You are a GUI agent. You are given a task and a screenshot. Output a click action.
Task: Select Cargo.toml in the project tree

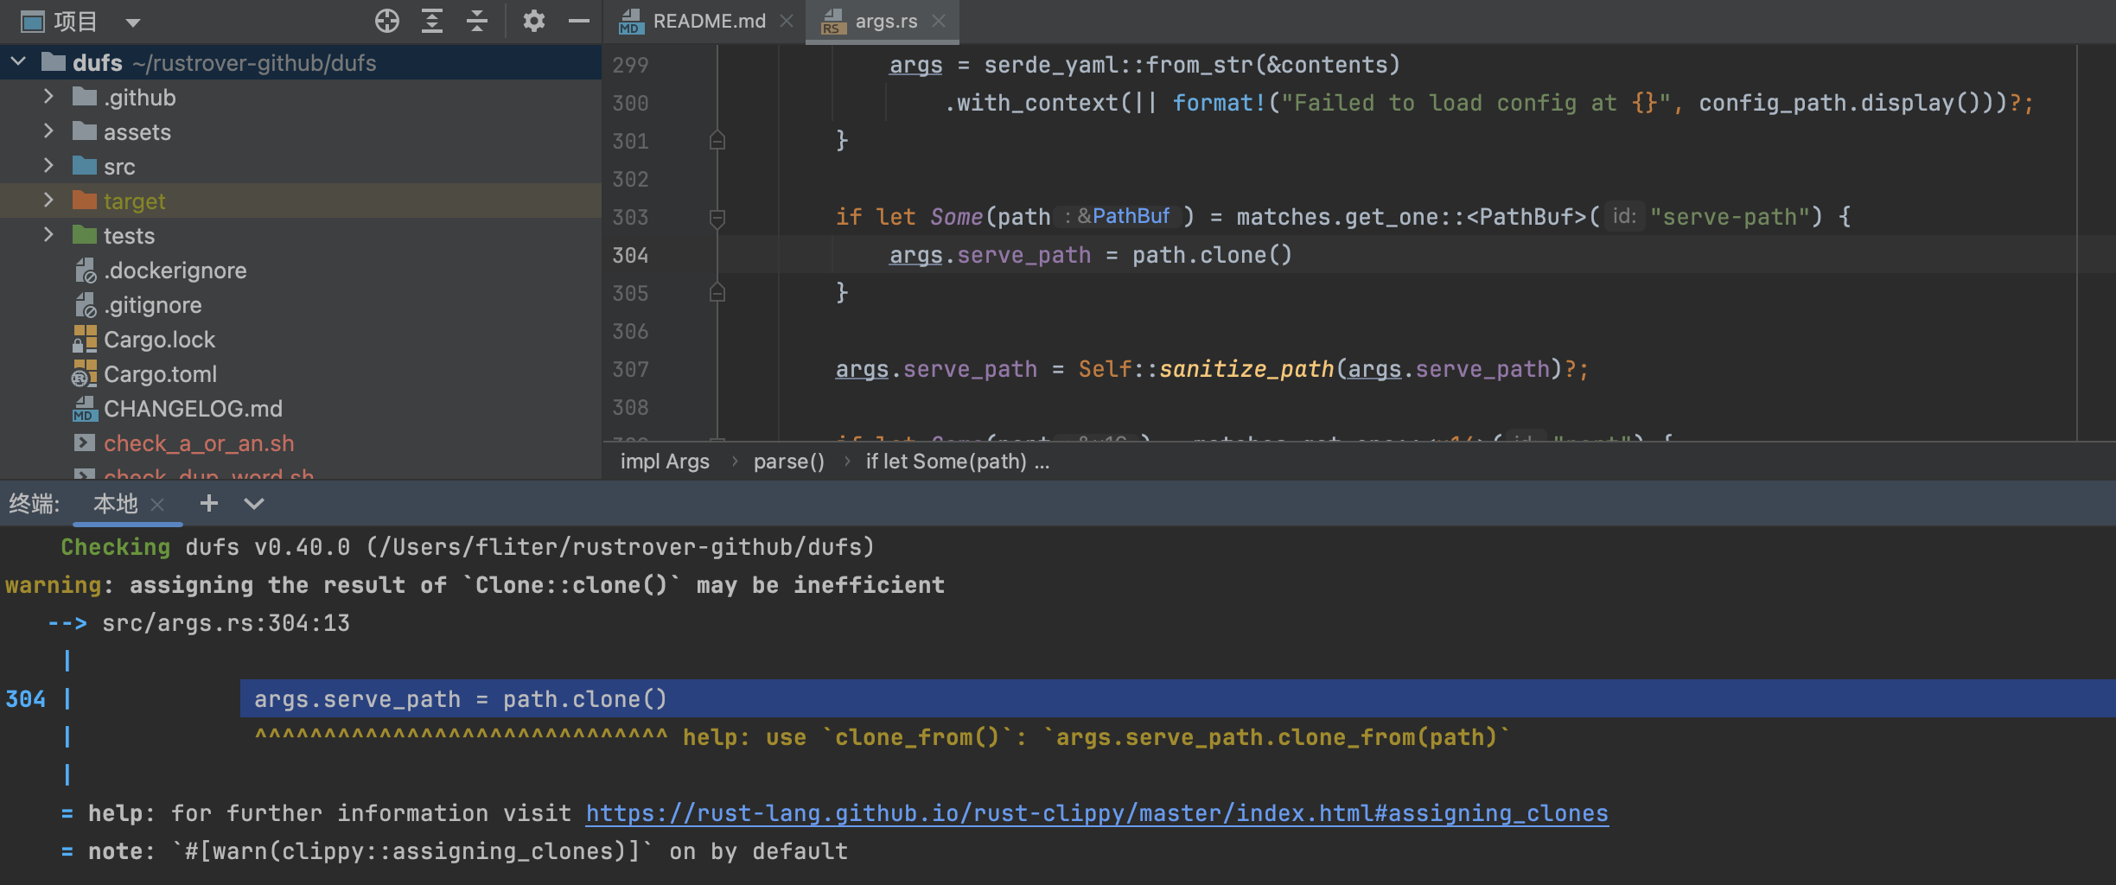click(x=160, y=374)
